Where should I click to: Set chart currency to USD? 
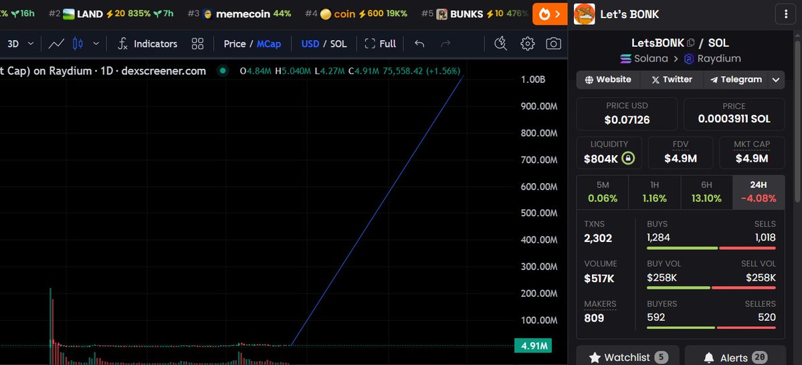point(310,44)
